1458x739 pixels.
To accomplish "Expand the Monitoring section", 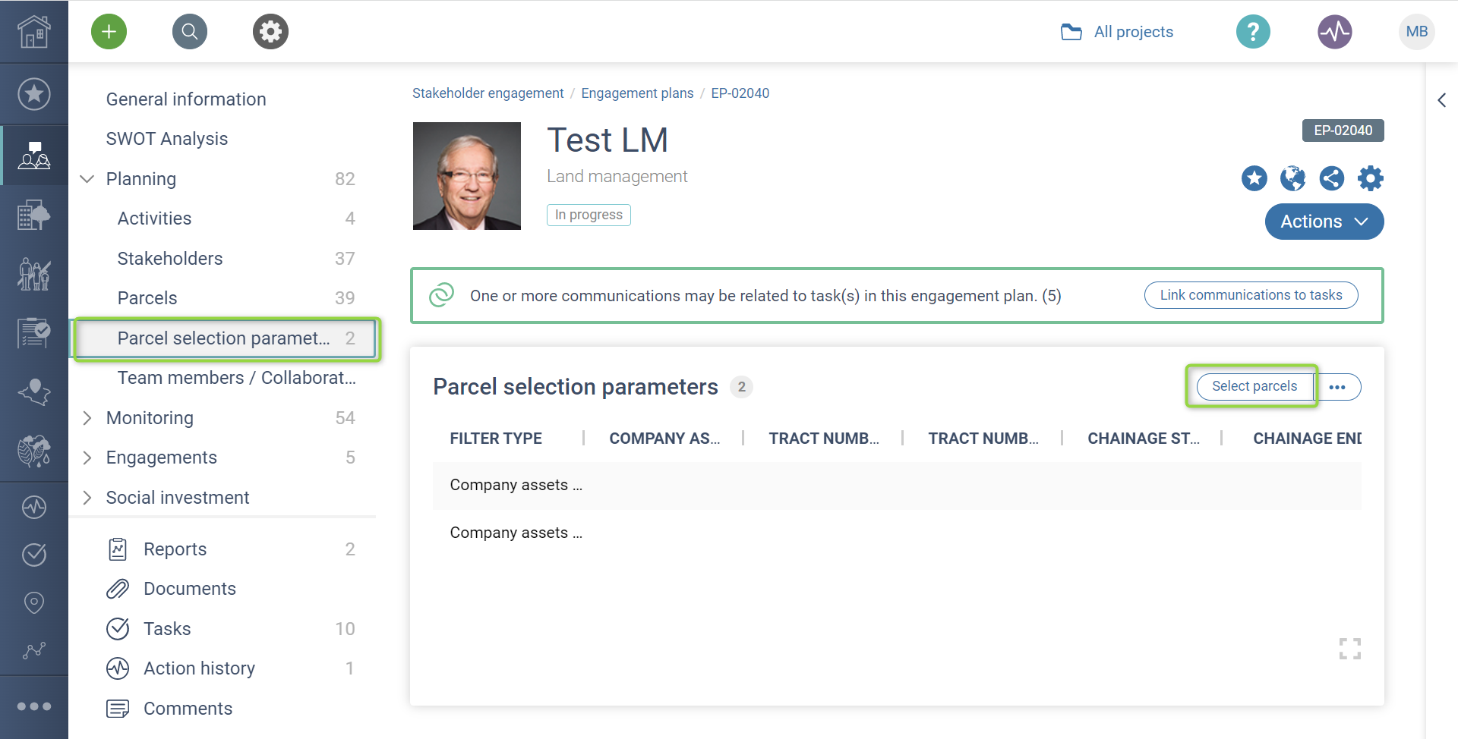I will [87, 418].
